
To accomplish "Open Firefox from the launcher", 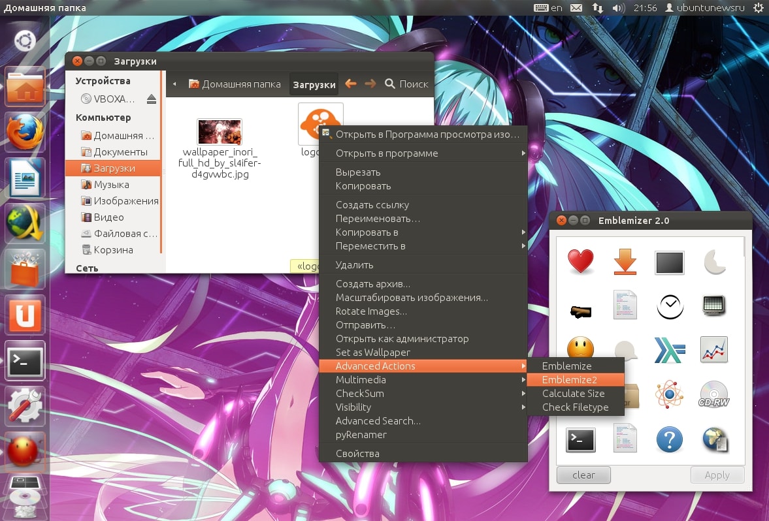I will pyautogui.click(x=25, y=133).
